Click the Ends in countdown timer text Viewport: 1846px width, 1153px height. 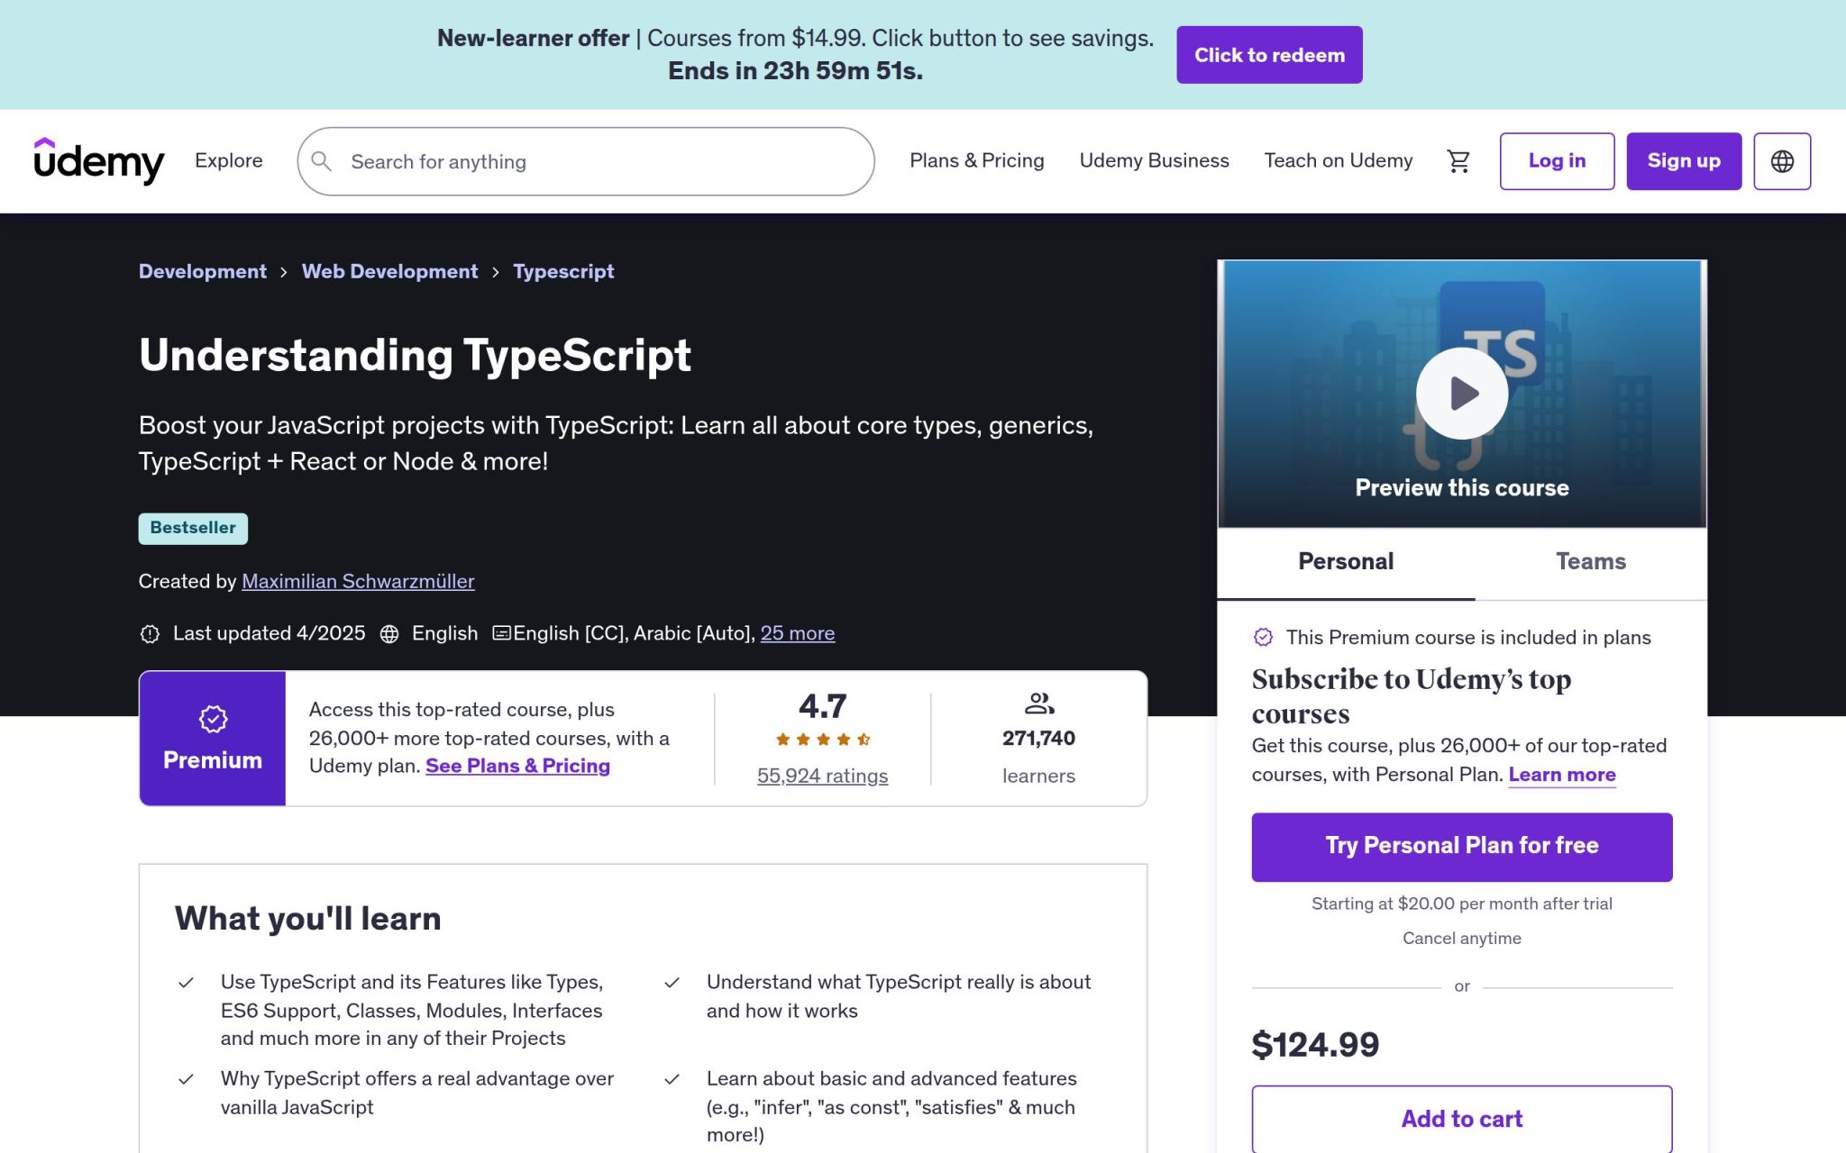795,71
